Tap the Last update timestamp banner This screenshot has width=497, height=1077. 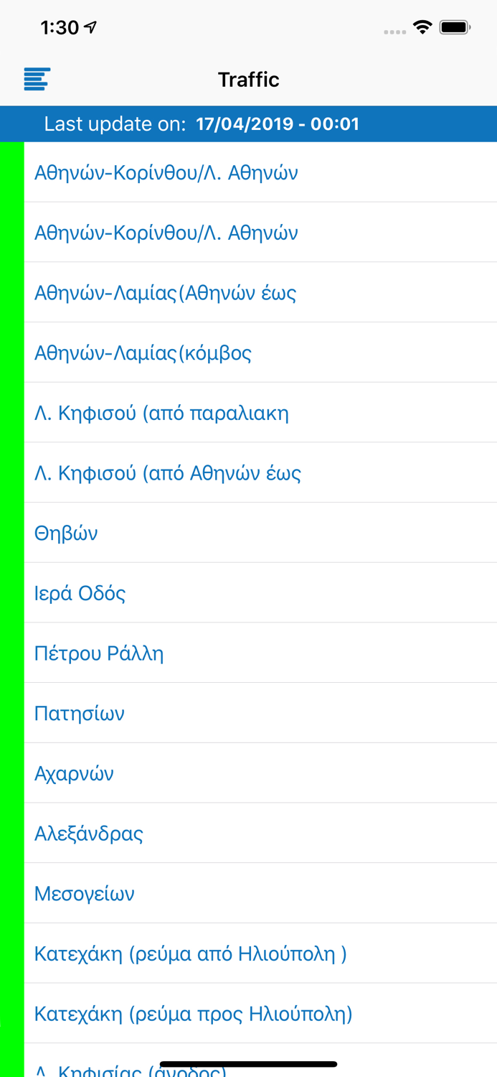(248, 124)
